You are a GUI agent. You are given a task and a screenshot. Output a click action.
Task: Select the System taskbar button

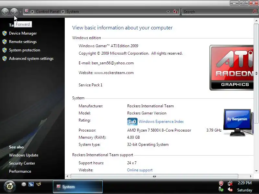[78, 187]
